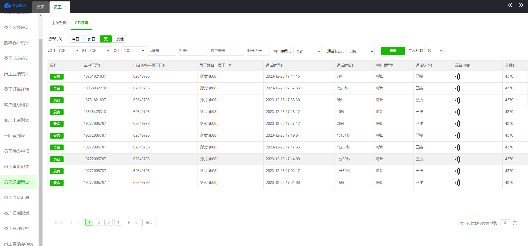Expand the 呼叫类型 dropdown
This screenshot has height=246, width=528.
tap(307, 51)
